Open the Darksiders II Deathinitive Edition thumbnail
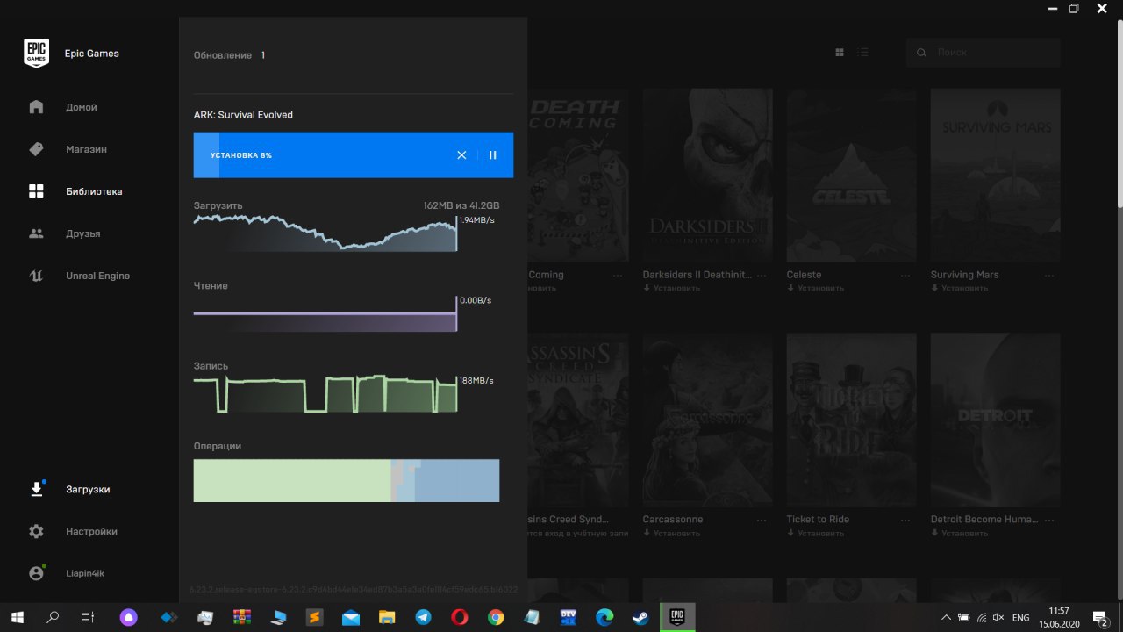 pos(708,175)
